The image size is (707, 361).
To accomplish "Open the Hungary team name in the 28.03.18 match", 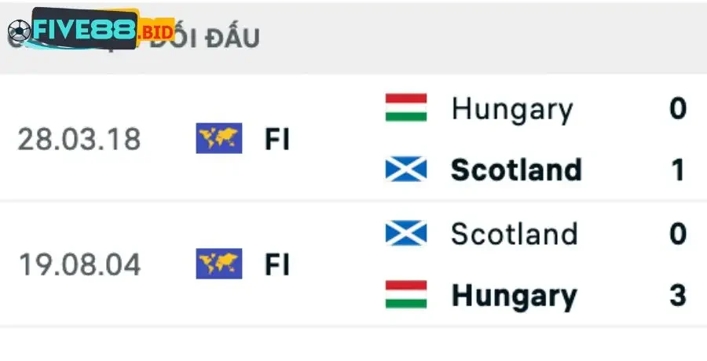I will pyautogui.click(x=512, y=109).
